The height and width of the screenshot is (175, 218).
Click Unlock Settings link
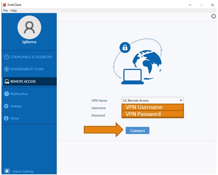tap(23, 171)
